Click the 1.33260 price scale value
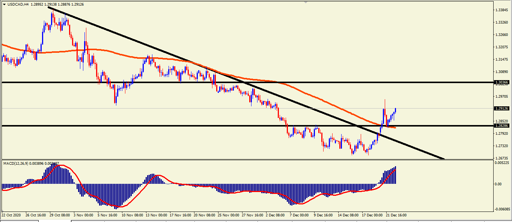This screenshot has width=512, height=222. click(x=502, y=22)
